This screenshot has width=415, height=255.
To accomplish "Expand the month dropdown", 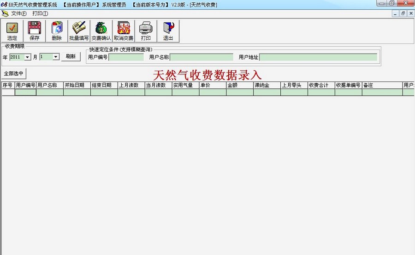I will (x=56, y=57).
